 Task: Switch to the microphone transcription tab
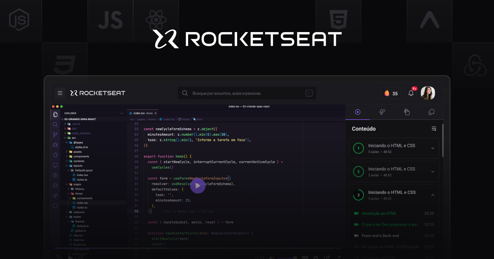[x=382, y=112]
